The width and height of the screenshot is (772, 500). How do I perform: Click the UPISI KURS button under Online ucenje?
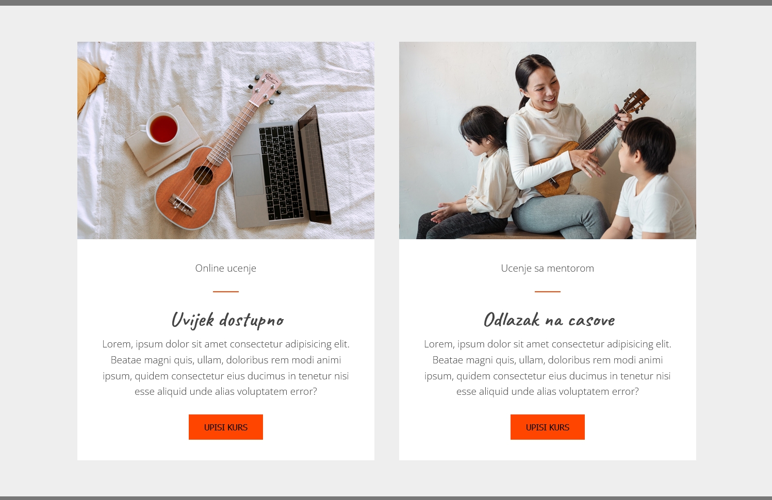[226, 427]
